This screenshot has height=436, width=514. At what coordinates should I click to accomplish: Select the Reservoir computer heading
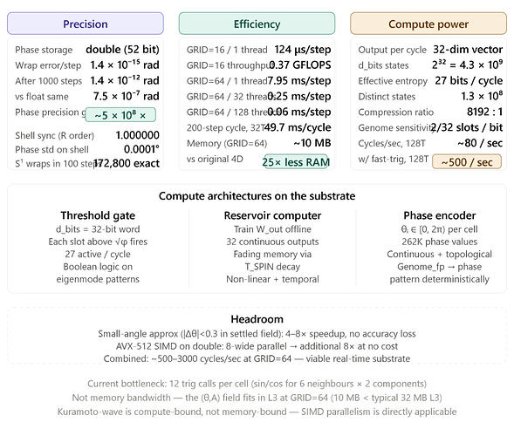click(272, 215)
